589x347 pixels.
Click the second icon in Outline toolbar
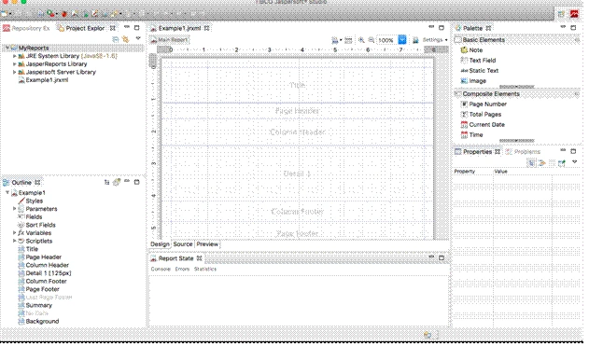(117, 182)
